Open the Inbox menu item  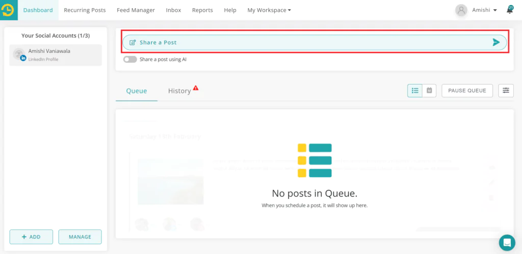click(x=173, y=10)
